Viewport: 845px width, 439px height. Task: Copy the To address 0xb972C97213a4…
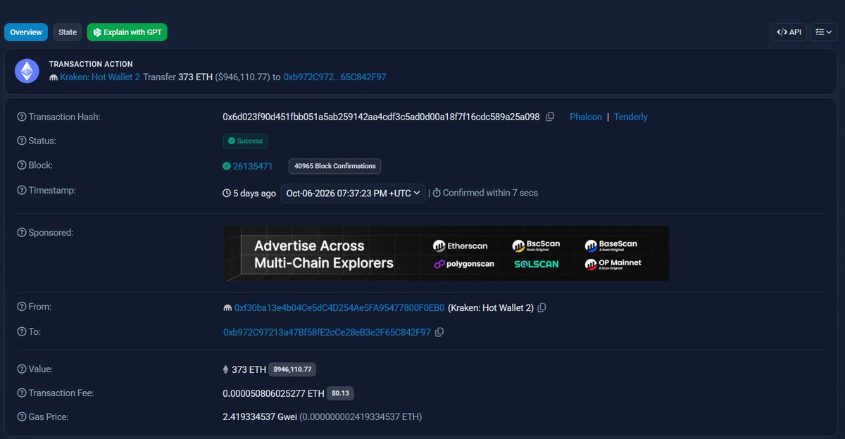tap(439, 332)
